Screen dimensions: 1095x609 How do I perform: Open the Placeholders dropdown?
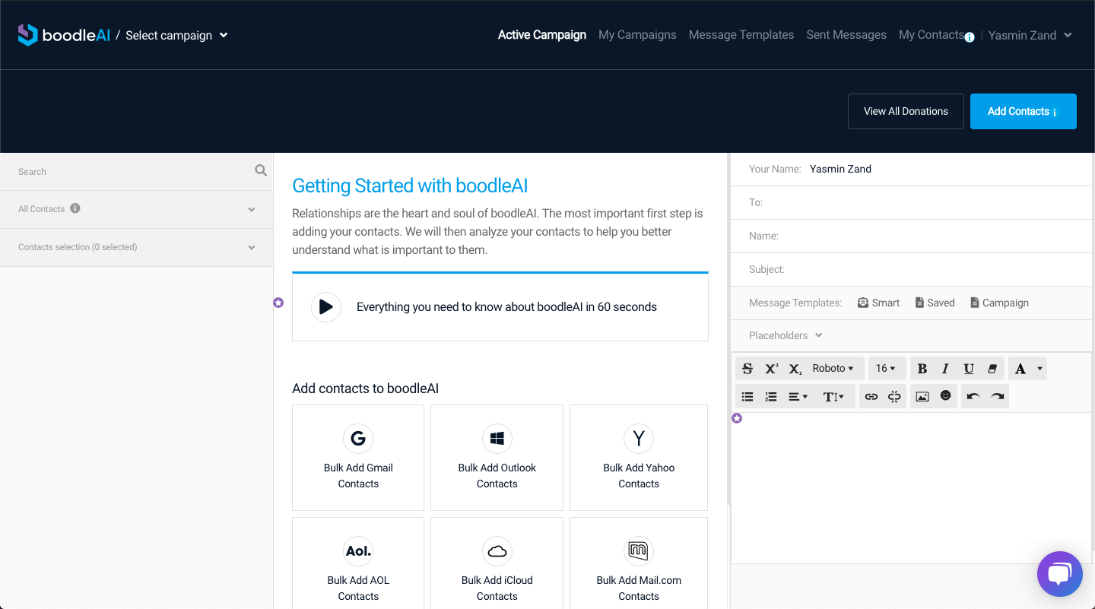(x=786, y=335)
